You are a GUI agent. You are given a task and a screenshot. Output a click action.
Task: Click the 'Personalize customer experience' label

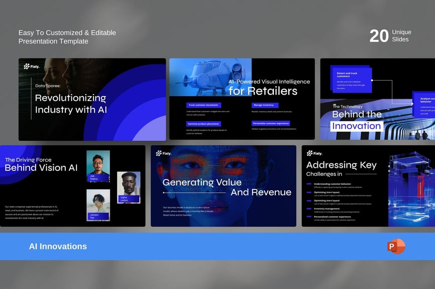[271, 123]
